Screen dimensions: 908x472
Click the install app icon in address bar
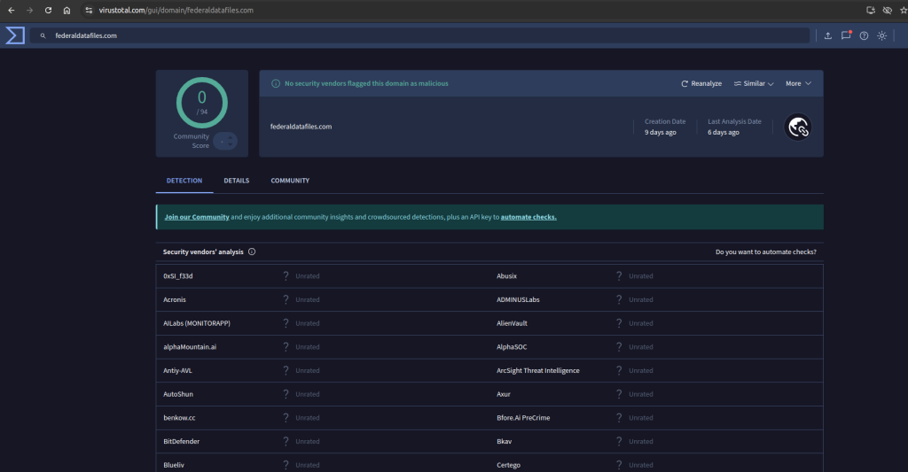[x=871, y=11]
